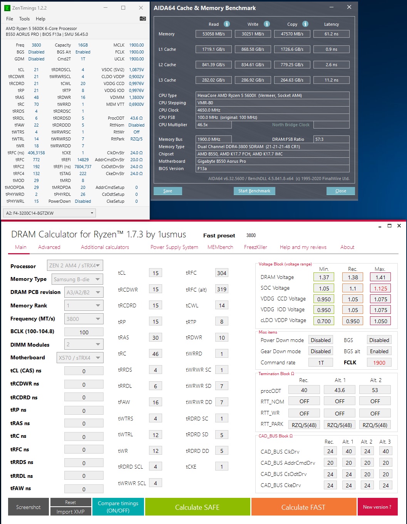Switch to the MEMbench tab

coord(220,247)
